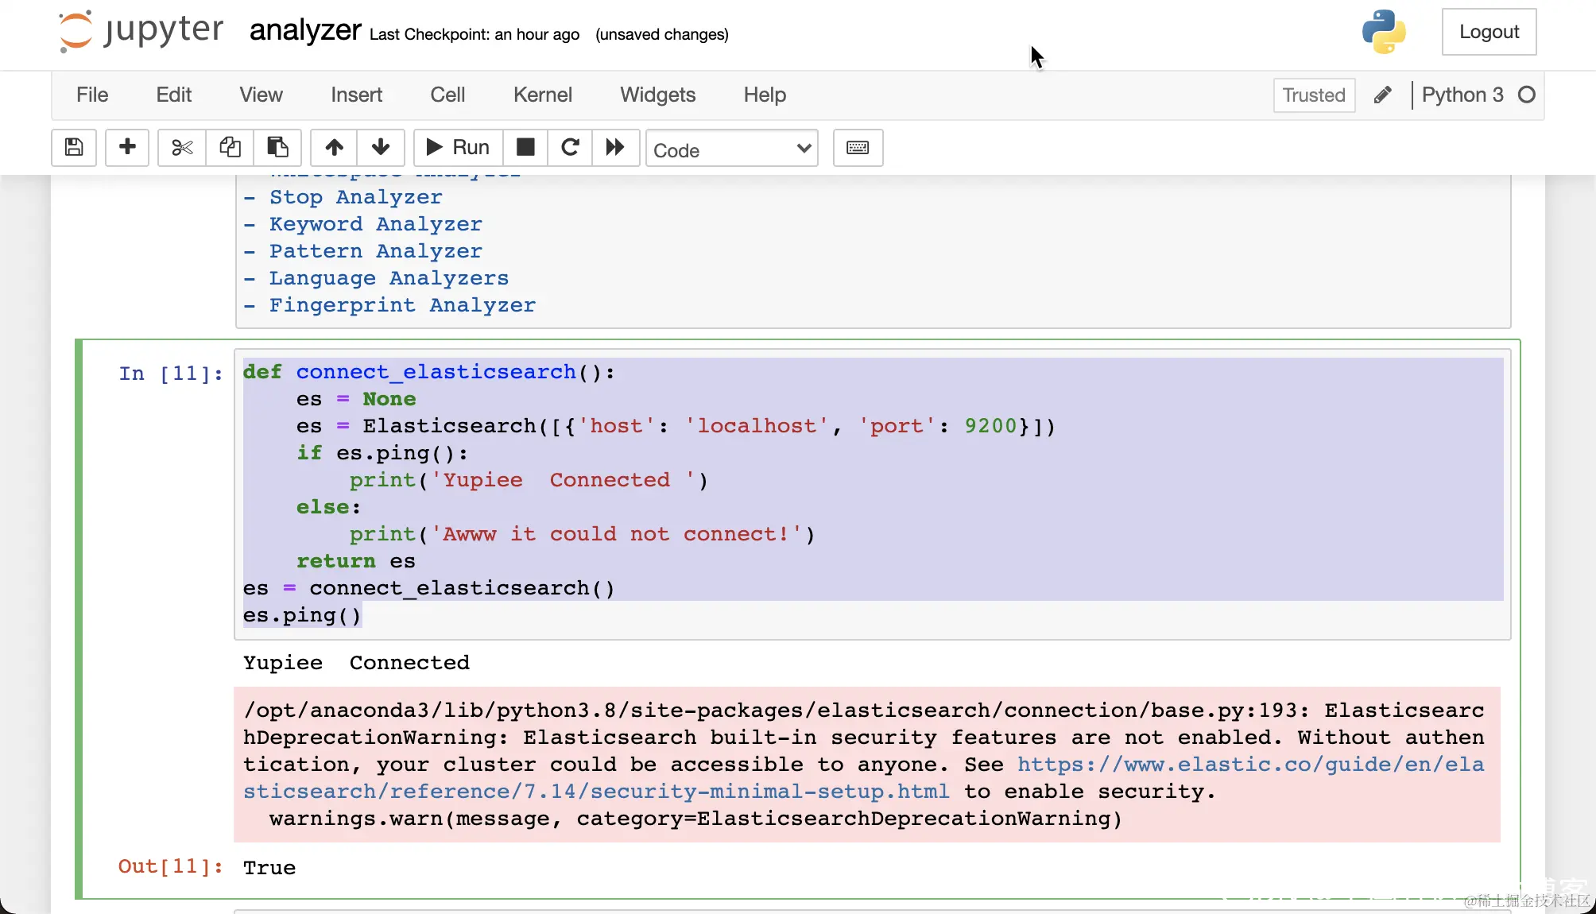Insert a cell below with the plus icon

tap(127, 147)
